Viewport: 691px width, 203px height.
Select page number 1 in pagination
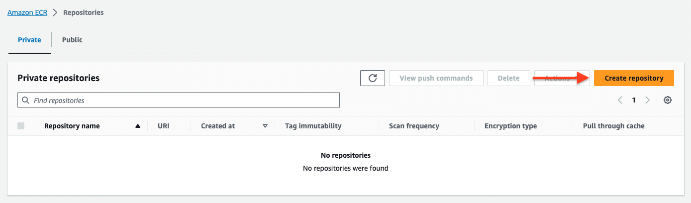point(634,100)
